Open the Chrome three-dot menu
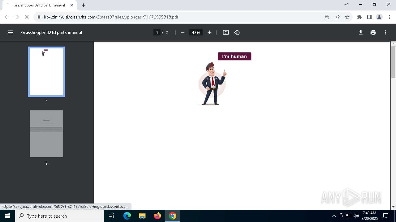 (390, 17)
